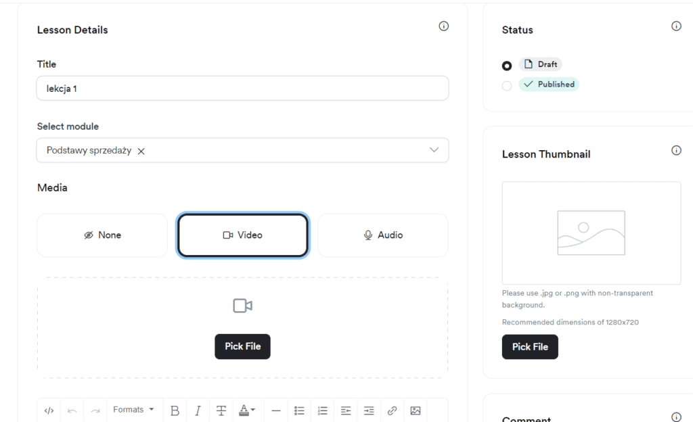Toggle source code view in editor

tap(49, 411)
